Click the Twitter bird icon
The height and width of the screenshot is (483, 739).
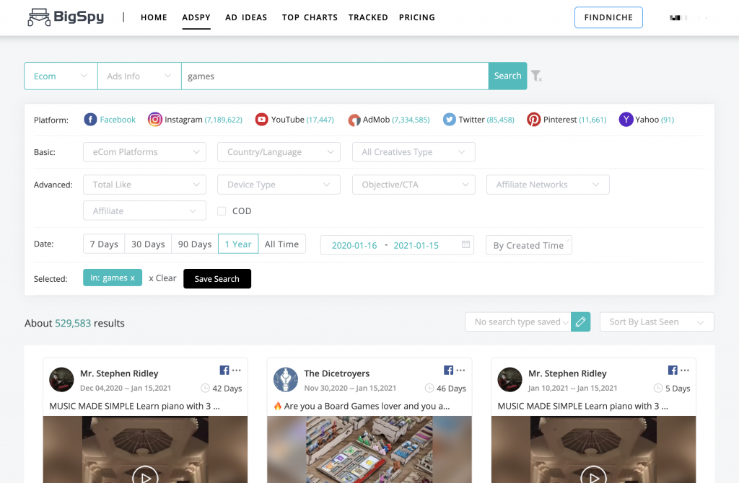pyautogui.click(x=449, y=120)
